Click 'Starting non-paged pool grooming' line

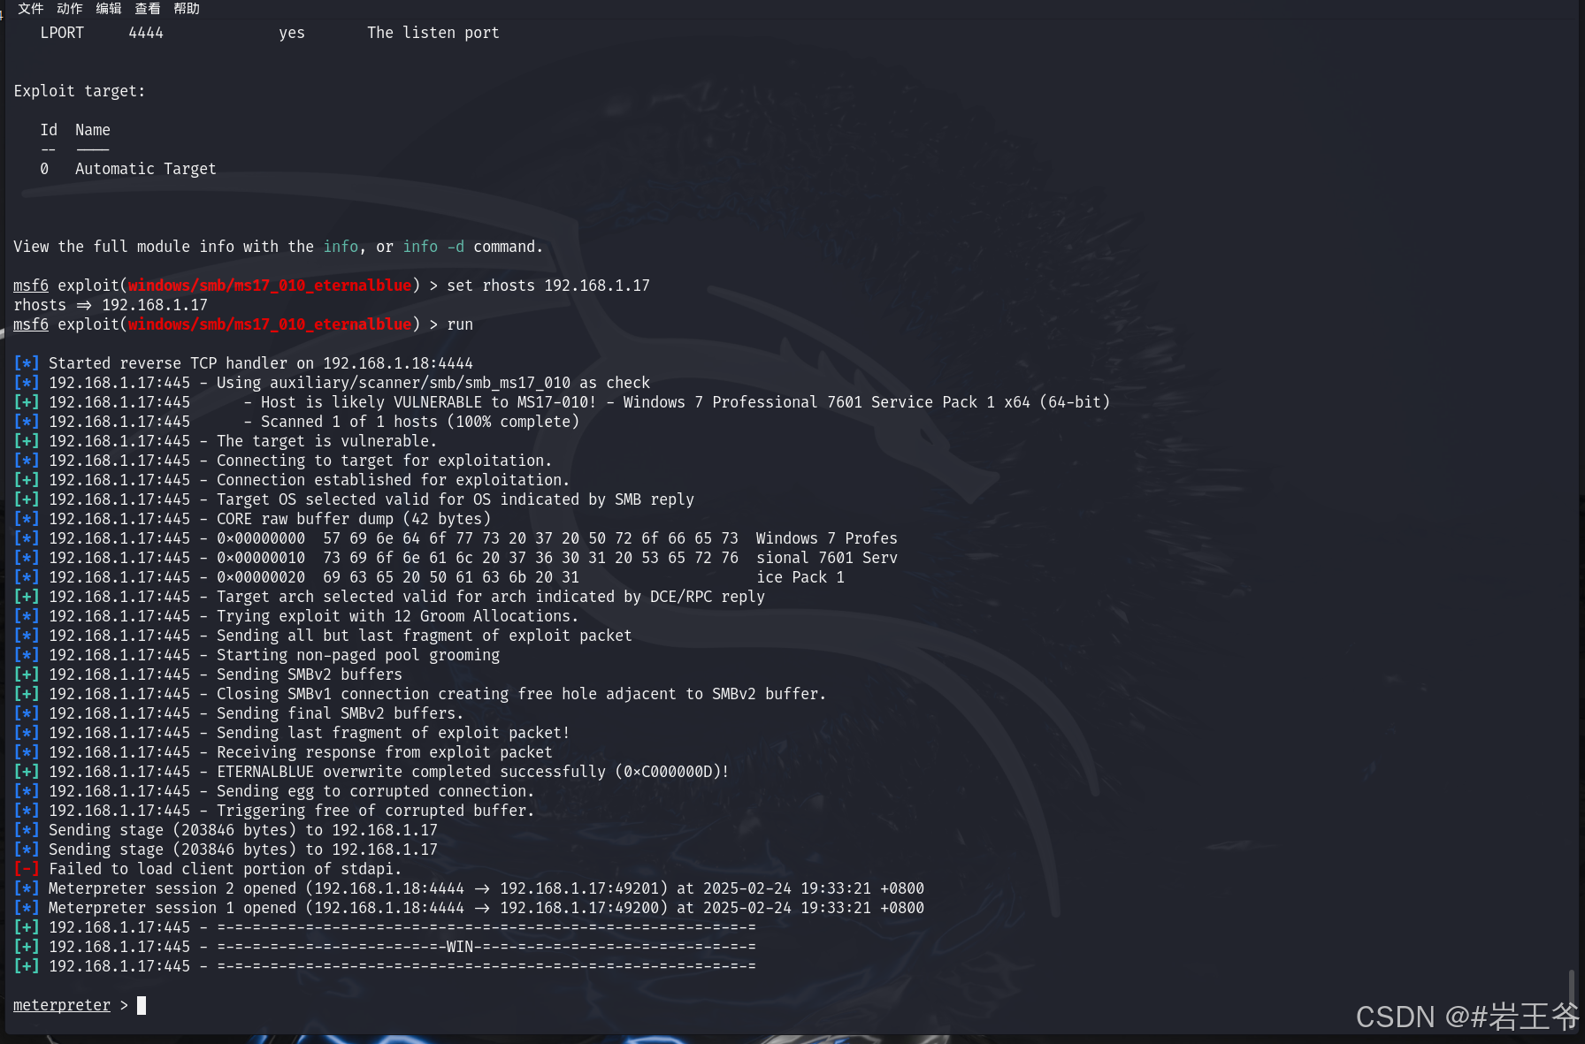click(x=257, y=655)
